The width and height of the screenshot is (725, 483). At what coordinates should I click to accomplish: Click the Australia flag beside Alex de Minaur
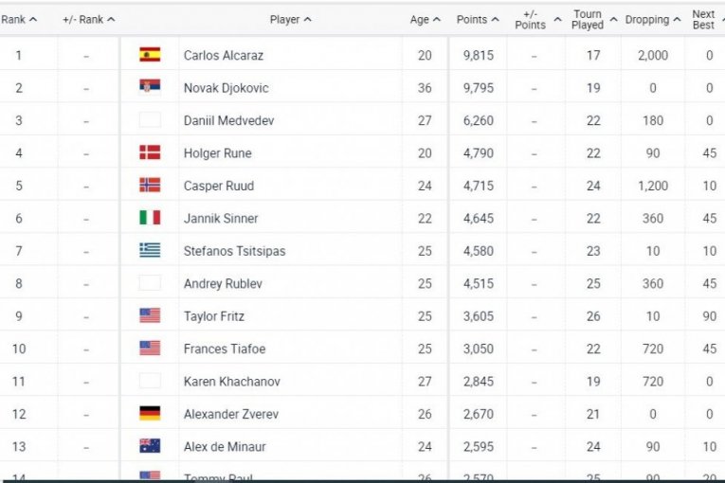tap(150, 446)
